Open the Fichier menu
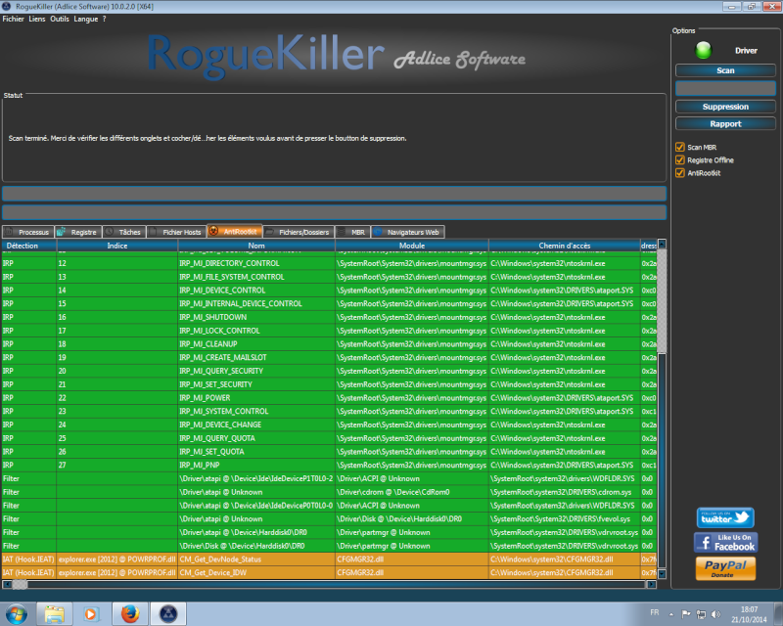The image size is (783, 626). [x=13, y=19]
